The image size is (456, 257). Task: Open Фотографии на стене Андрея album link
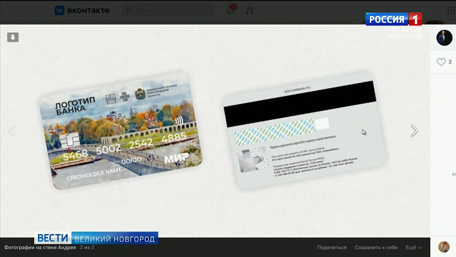(40, 247)
